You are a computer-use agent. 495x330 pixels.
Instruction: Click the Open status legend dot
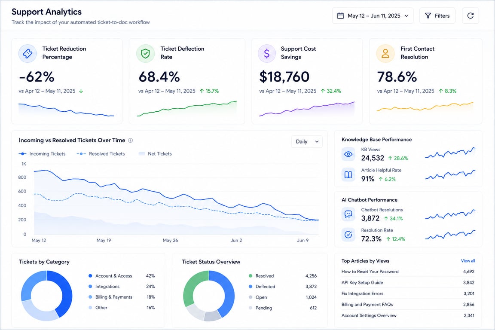(251, 297)
